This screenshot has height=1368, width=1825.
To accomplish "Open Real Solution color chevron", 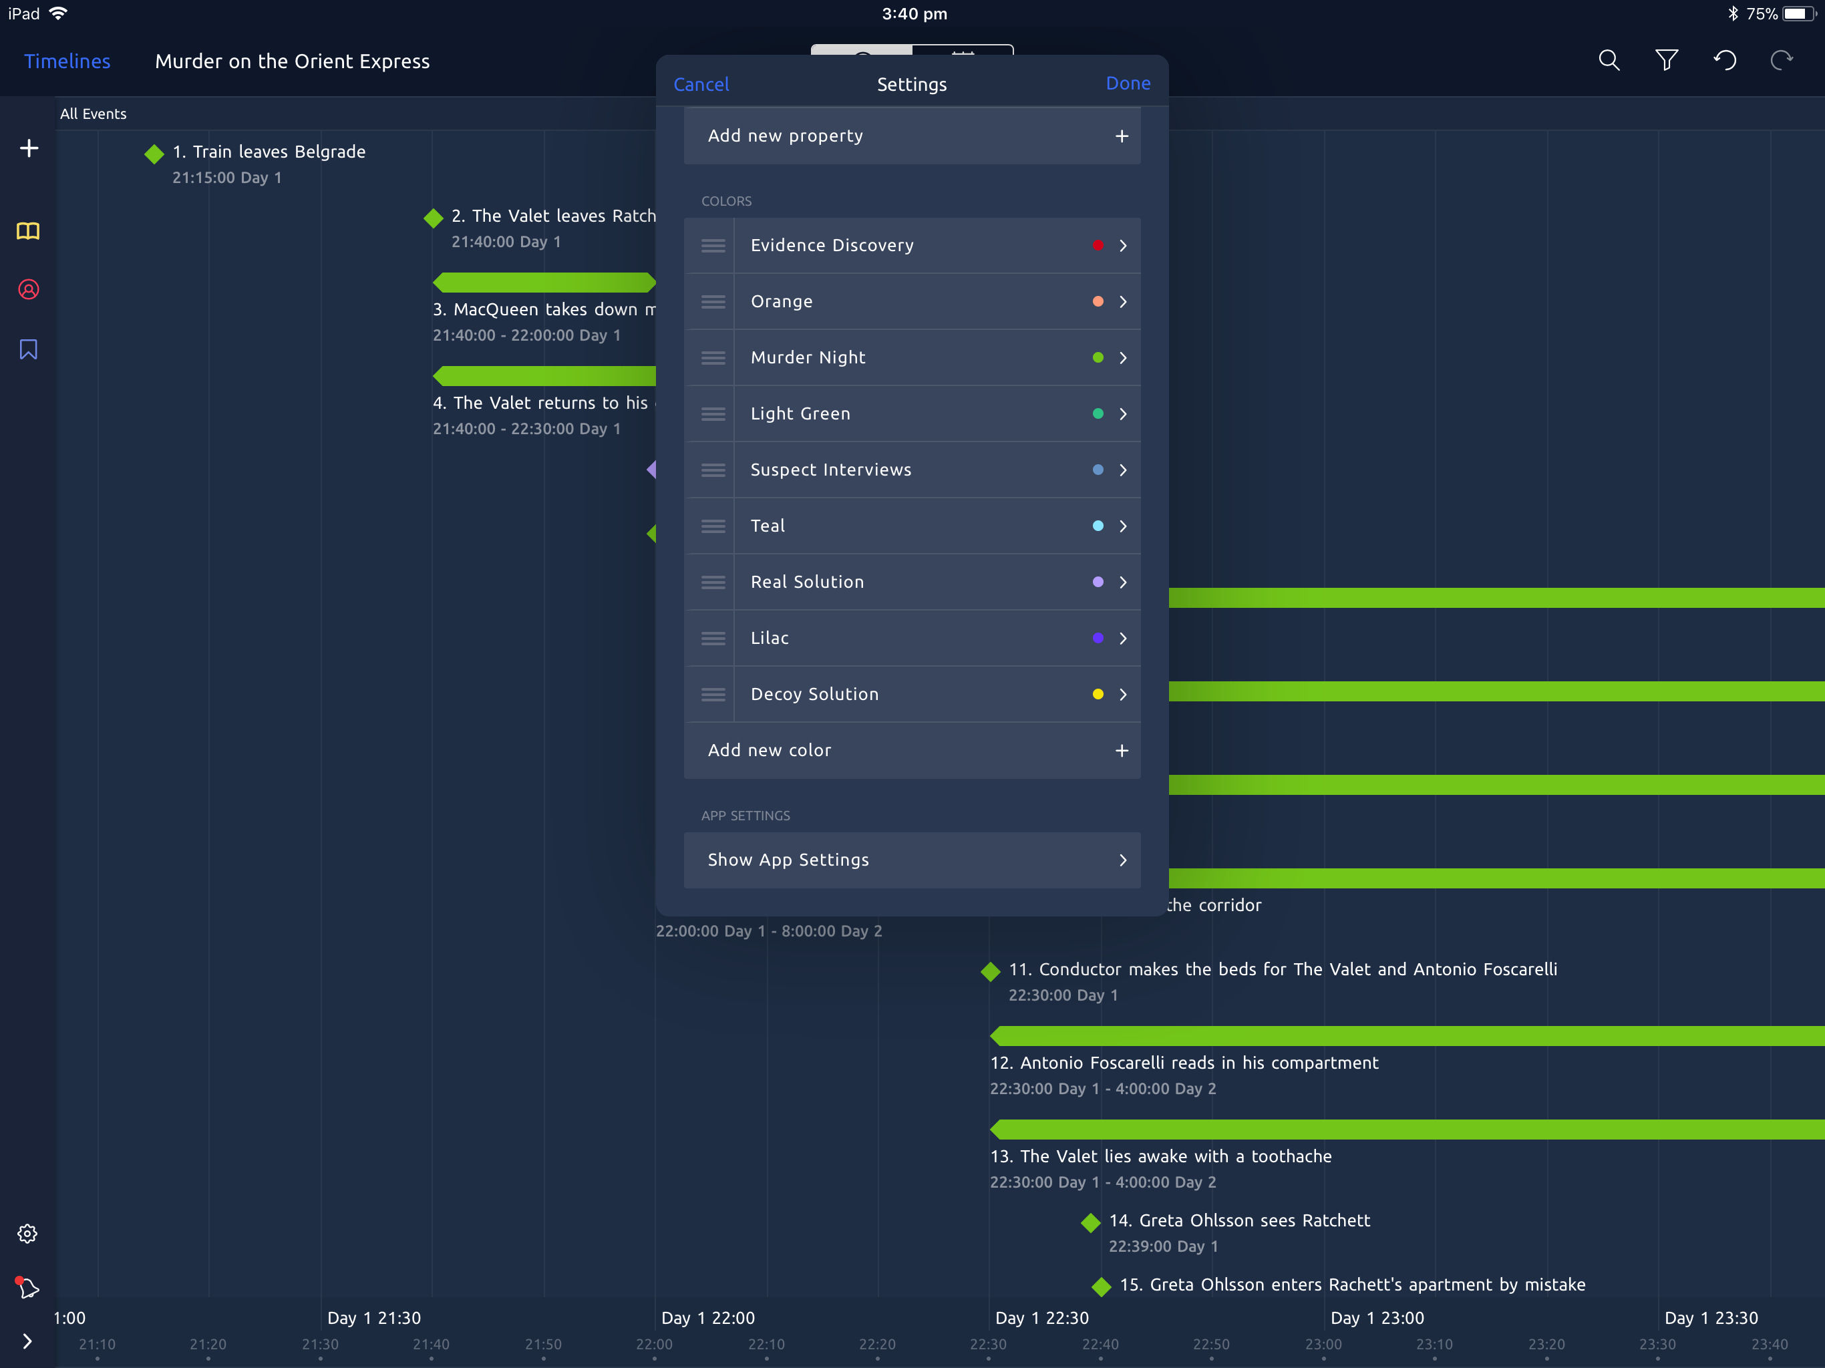I will point(1123,582).
